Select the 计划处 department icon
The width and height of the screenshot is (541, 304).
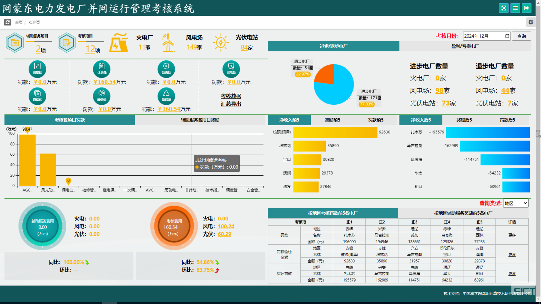[x=102, y=69]
